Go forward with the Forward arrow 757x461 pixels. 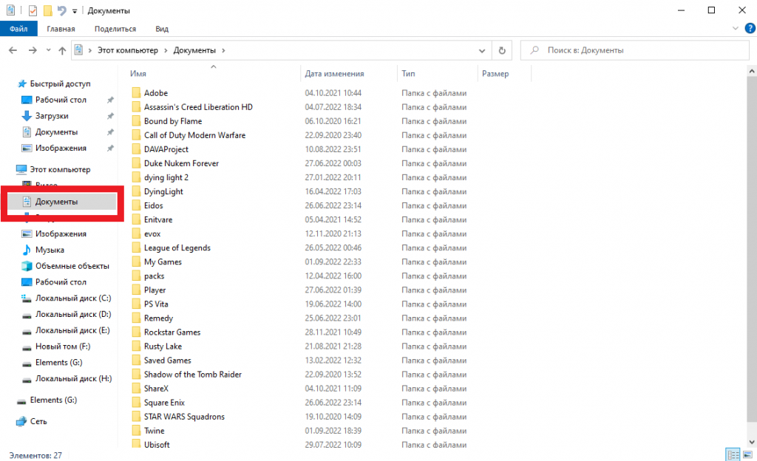[33, 50]
